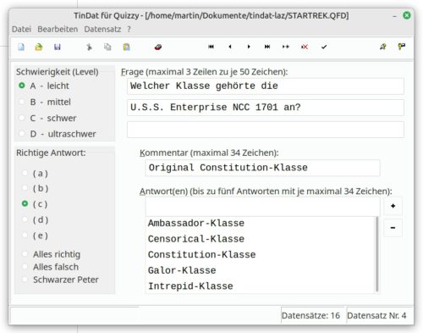Image resolution: width=423 pixels, height=333 pixels.
Task: Mark answer (c) as correct
Action: pyautogui.click(x=35, y=204)
